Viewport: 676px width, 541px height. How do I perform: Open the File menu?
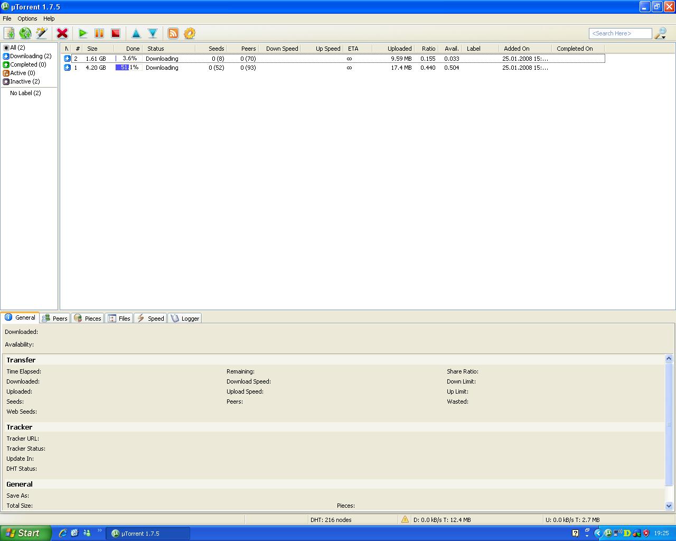7,18
